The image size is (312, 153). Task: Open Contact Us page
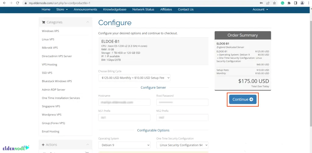coord(186,9)
